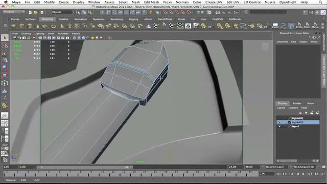Open layer editor Layers menu
This screenshot has width=327, height=184.
click(x=281, y=108)
